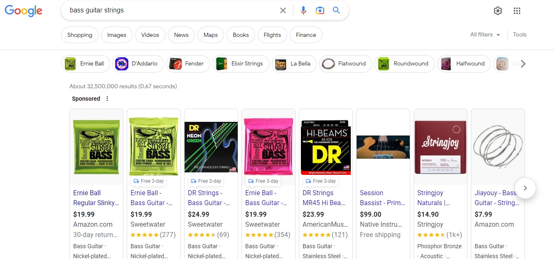
Task: Open the DR Hi-Beams product image
Action: (326, 147)
